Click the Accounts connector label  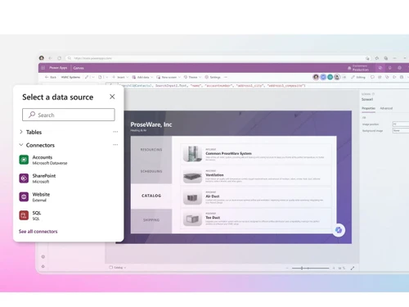[43, 157]
